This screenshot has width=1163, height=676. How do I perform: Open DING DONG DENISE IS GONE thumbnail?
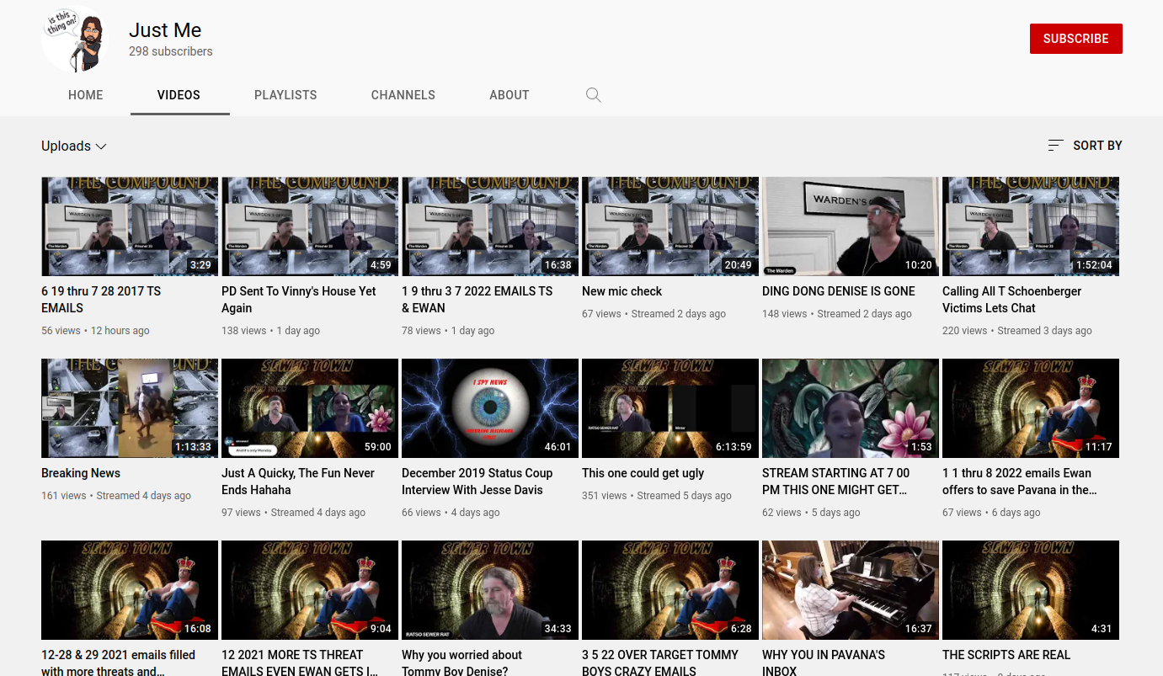pos(851,226)
